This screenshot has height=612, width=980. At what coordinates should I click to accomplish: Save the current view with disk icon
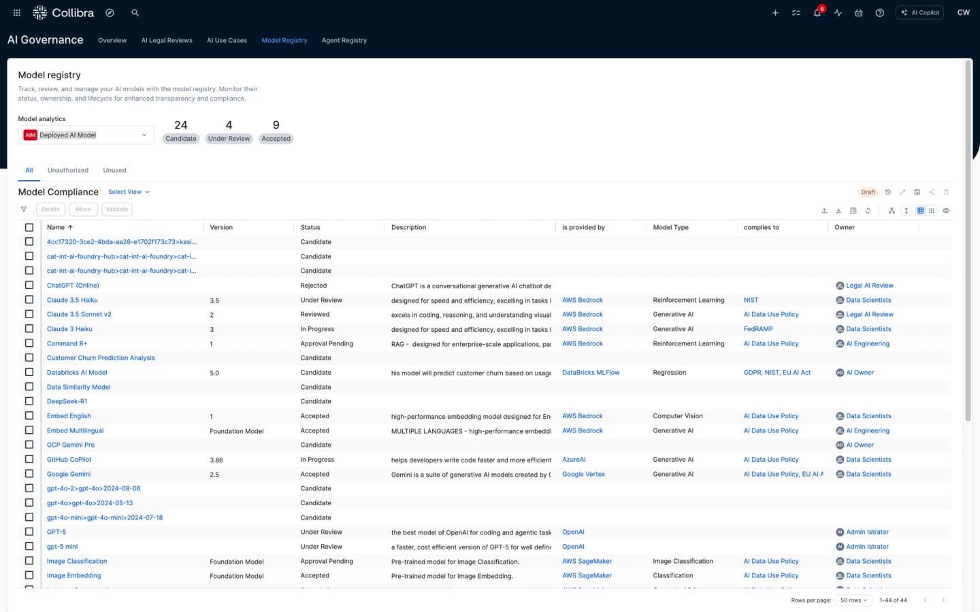tap(917, 192)
